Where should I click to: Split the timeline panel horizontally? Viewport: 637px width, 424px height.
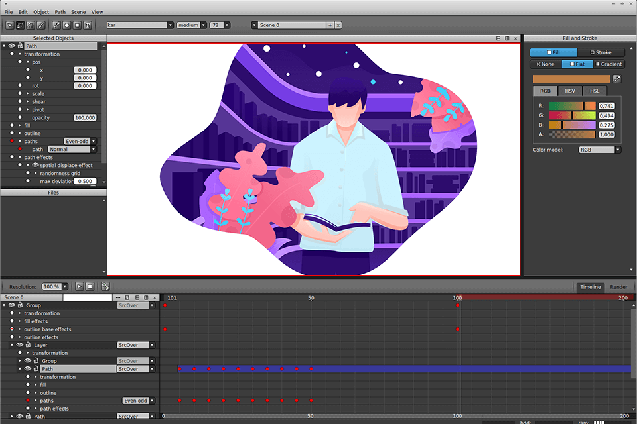click(x=137, y=298)
